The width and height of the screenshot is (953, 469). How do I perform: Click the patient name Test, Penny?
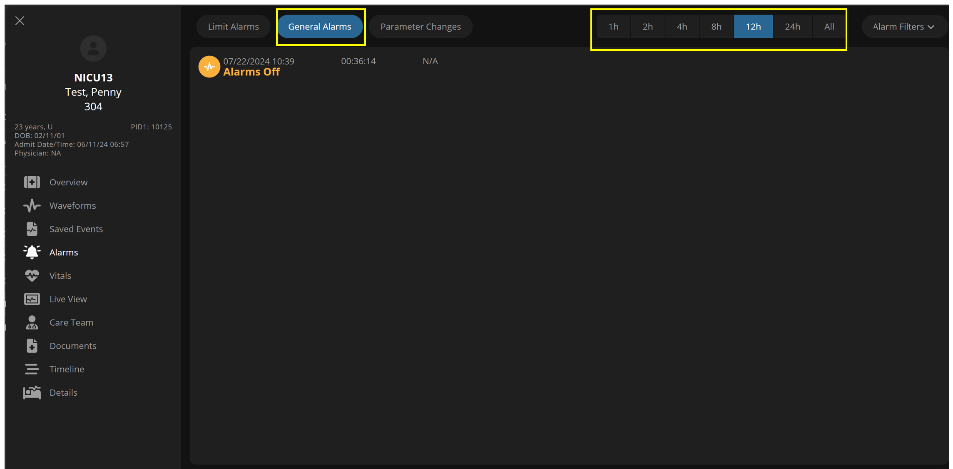pos(93,92)
